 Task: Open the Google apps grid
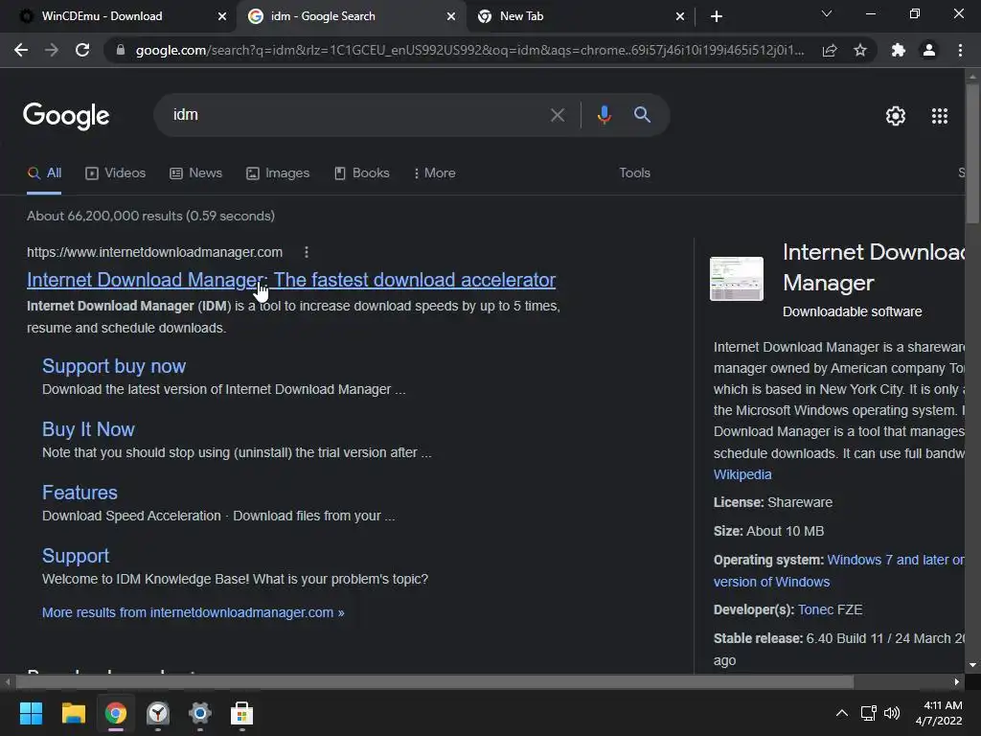940,116
